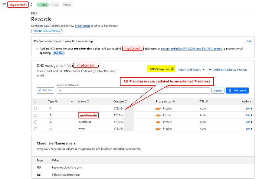The image size is (256, 179).
Task: Click the Proxy status column info icon
Action: coord(174,101)
